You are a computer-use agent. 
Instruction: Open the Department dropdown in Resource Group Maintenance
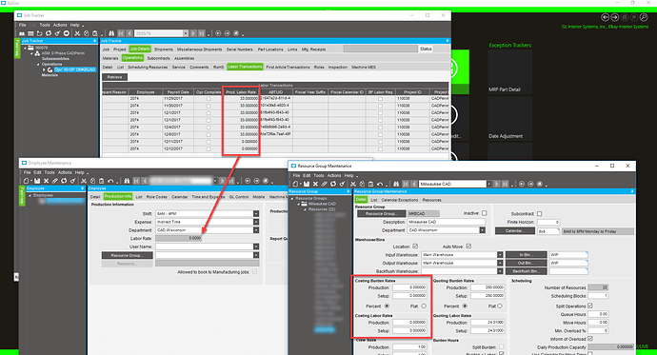click(x=482, y=230)
